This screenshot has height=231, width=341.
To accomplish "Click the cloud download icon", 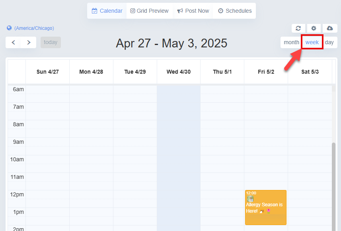I will pos(330,28).
